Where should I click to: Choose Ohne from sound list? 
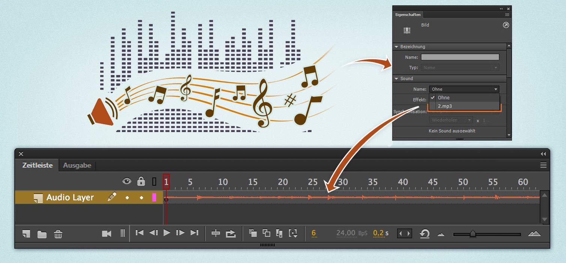(x=464, y=98)
